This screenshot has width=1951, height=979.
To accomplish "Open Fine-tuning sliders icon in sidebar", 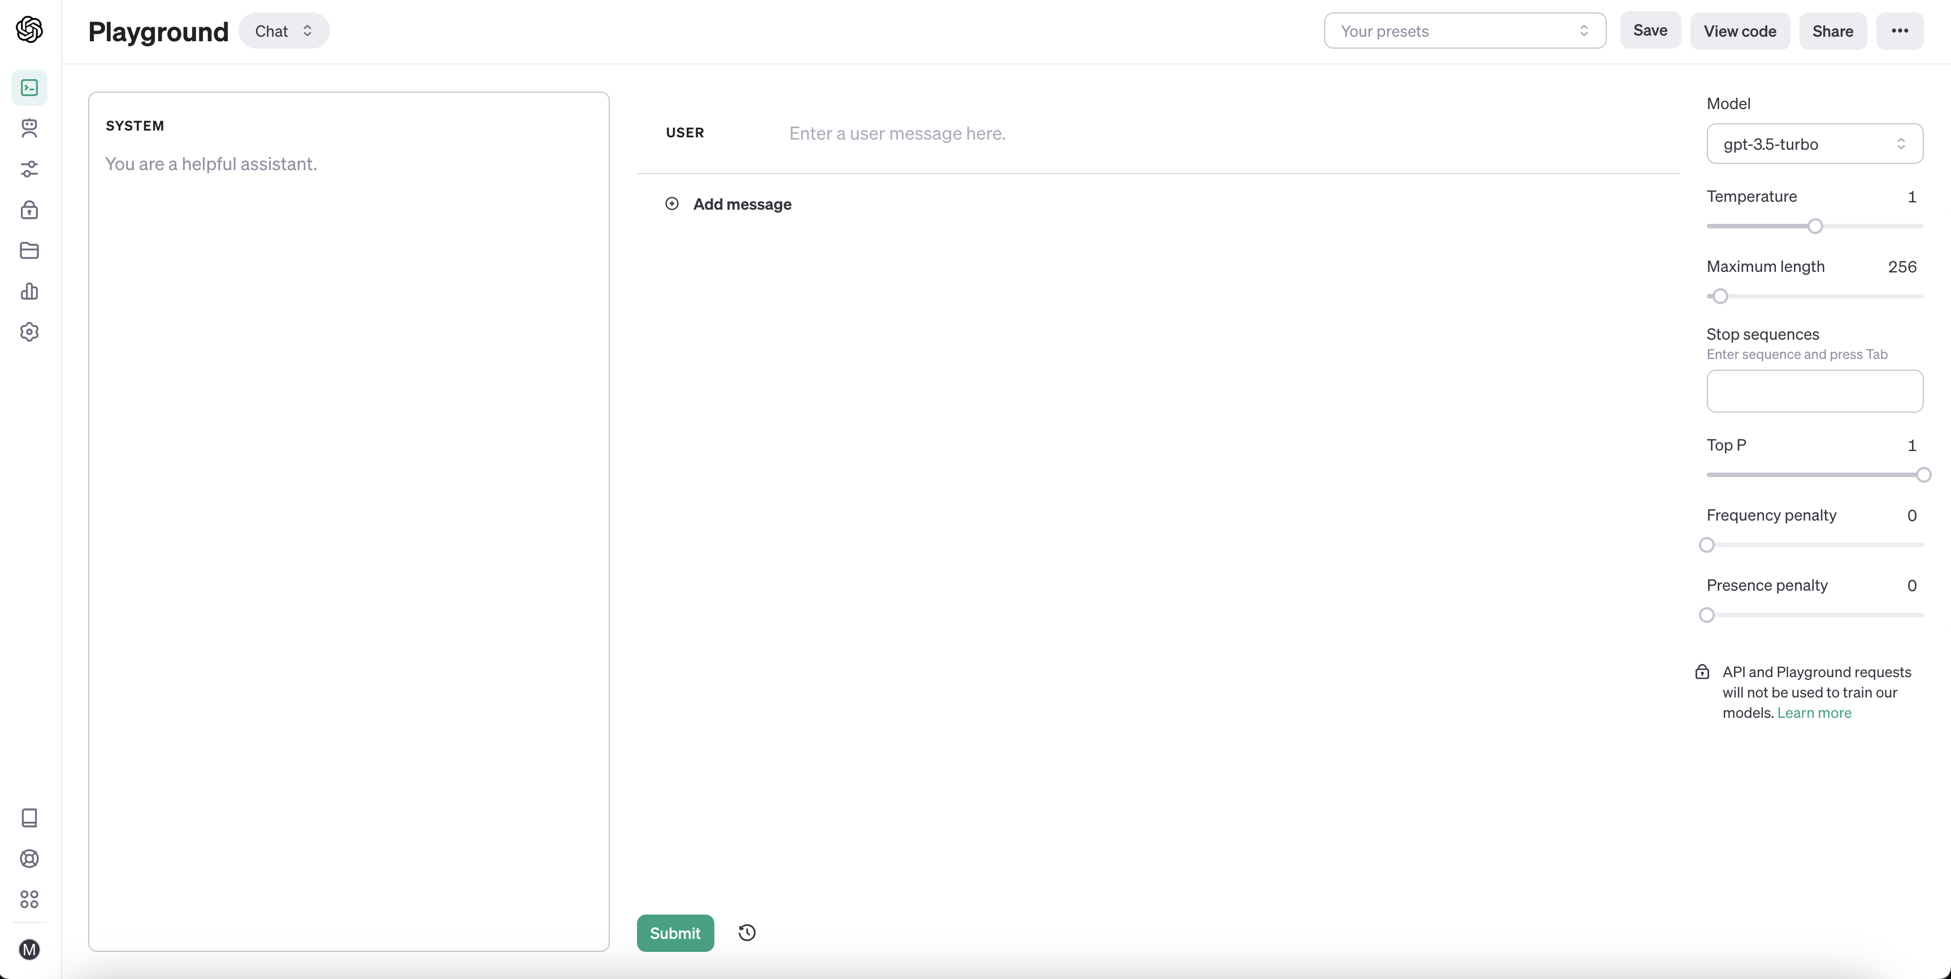I will pos(29,169).
